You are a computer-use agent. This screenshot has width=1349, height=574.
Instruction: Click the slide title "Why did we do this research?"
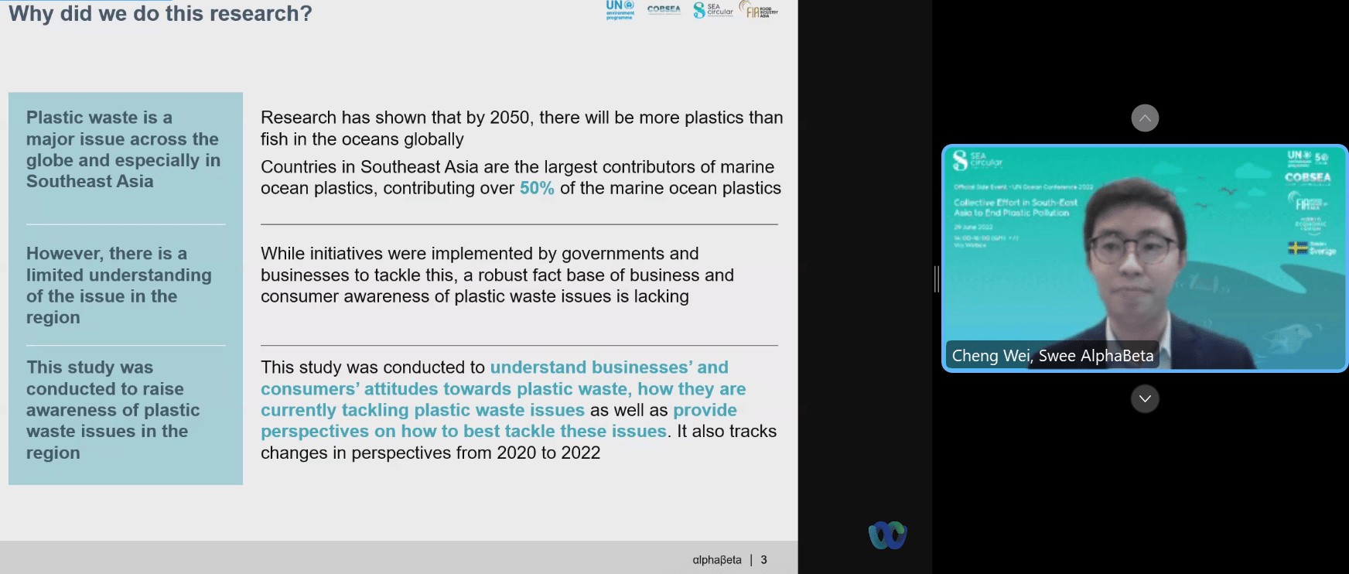point(160,14)
